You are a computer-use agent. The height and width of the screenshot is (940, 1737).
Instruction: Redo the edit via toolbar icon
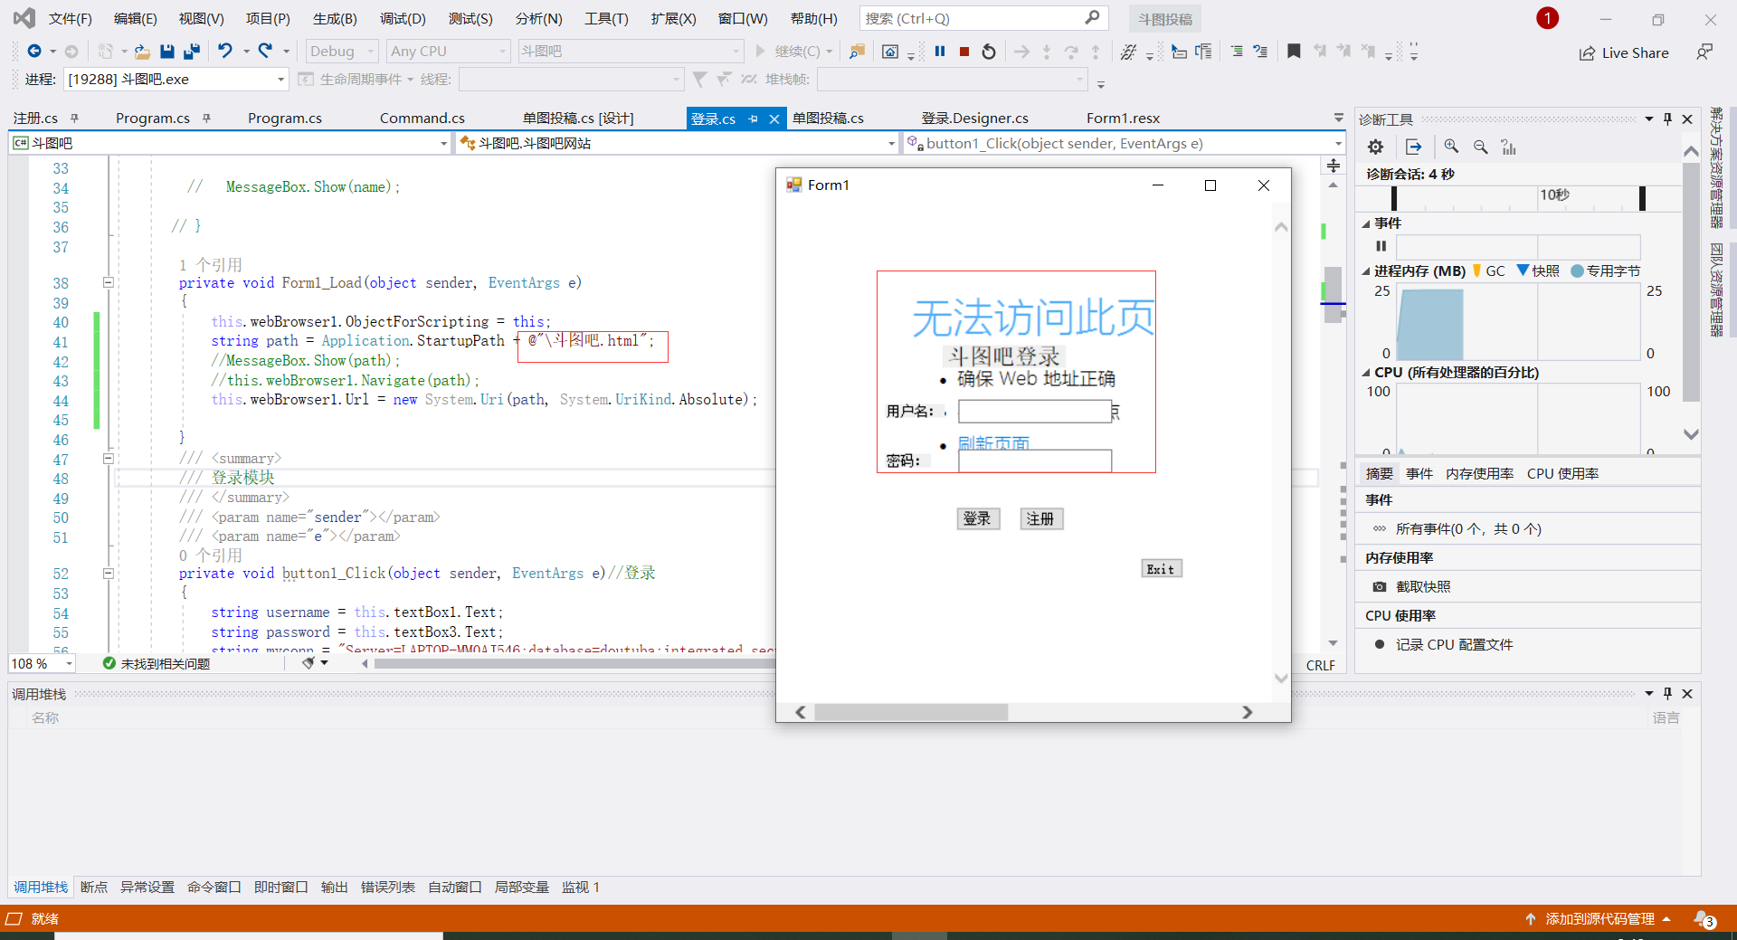265,52
